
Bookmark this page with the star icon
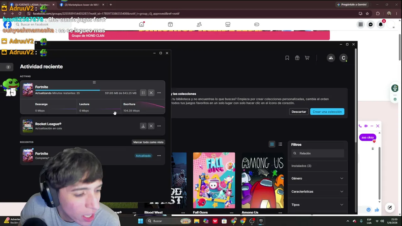pos(367,13)
